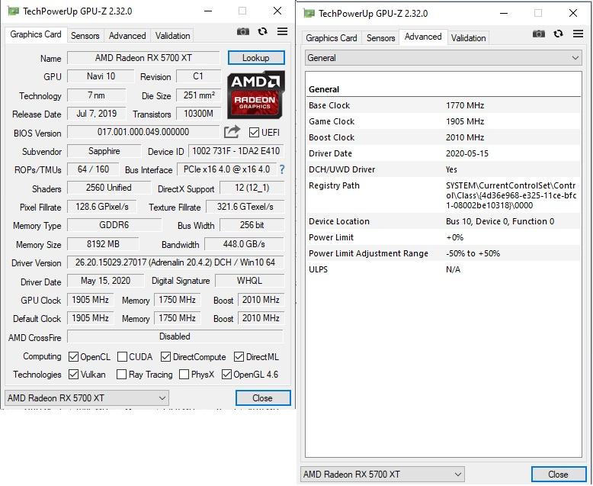Open the hamburger menu in the left GPU-Z window
This screenshot has height=486, width=593.
pos(282,31)
